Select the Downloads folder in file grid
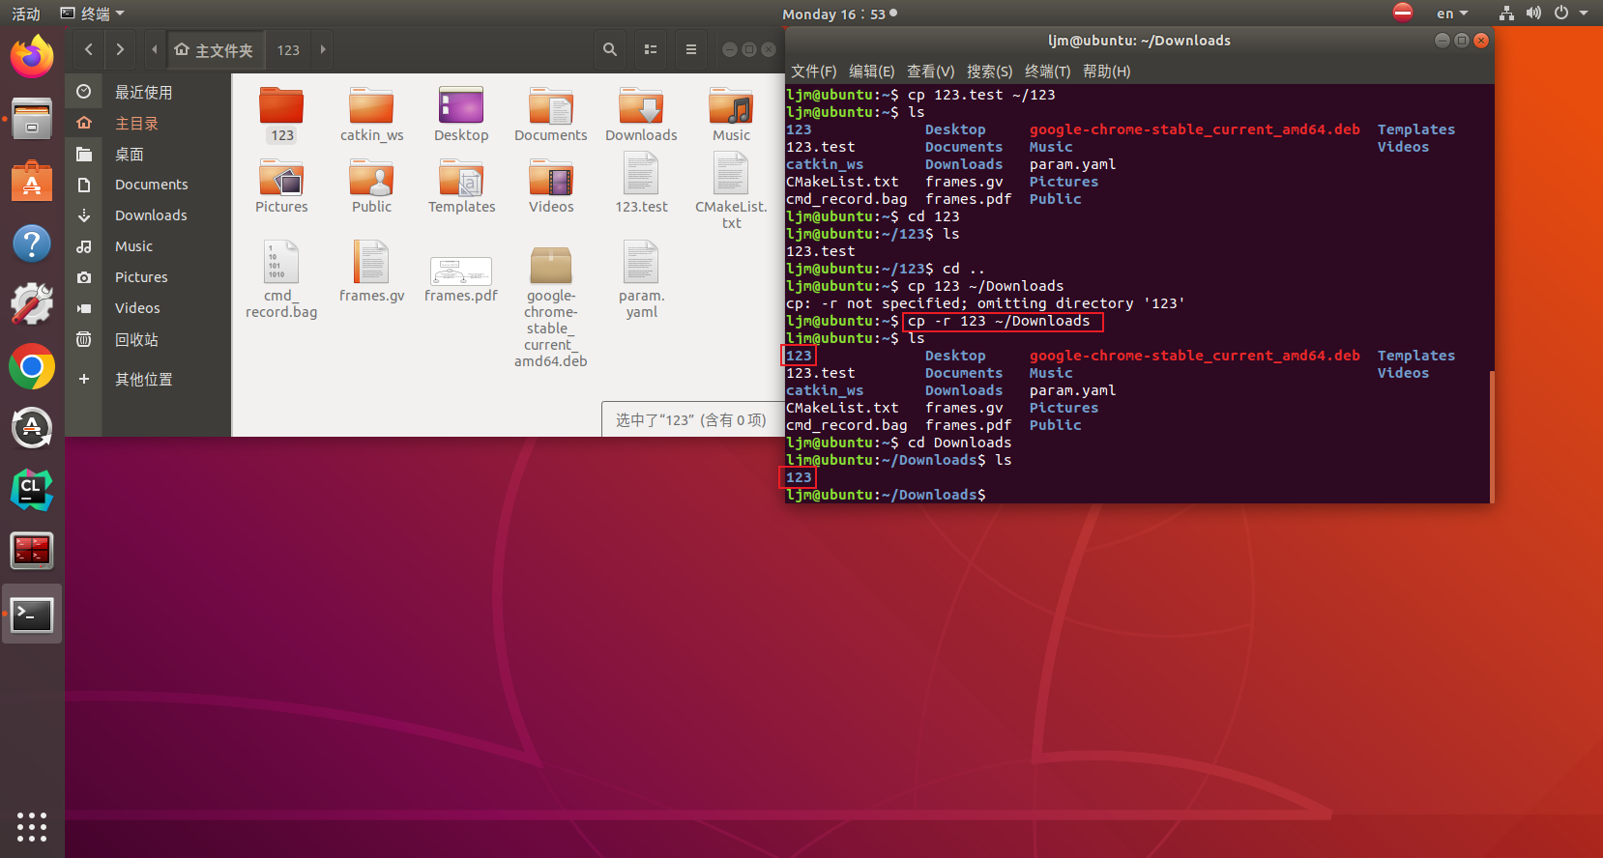This screenshot has width=1603, height=858. click(641, 115)
